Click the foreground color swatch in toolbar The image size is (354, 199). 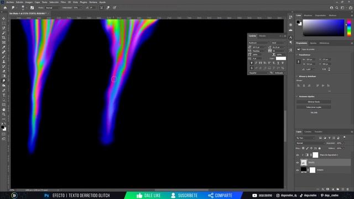[2, 128]
